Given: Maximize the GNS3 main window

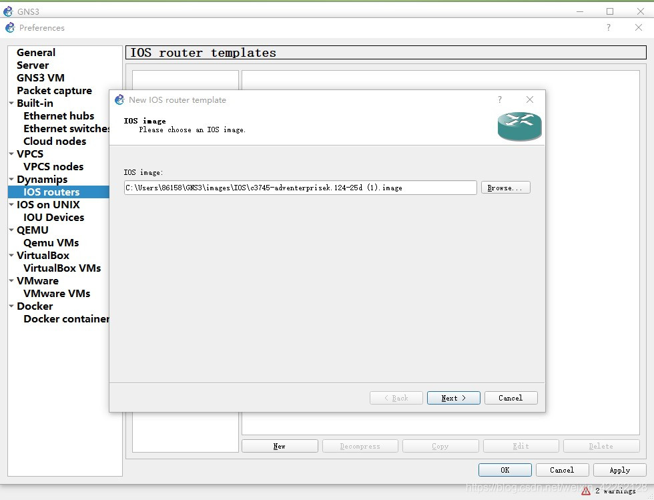Looking at the screenshot, I should coord(610,11).
